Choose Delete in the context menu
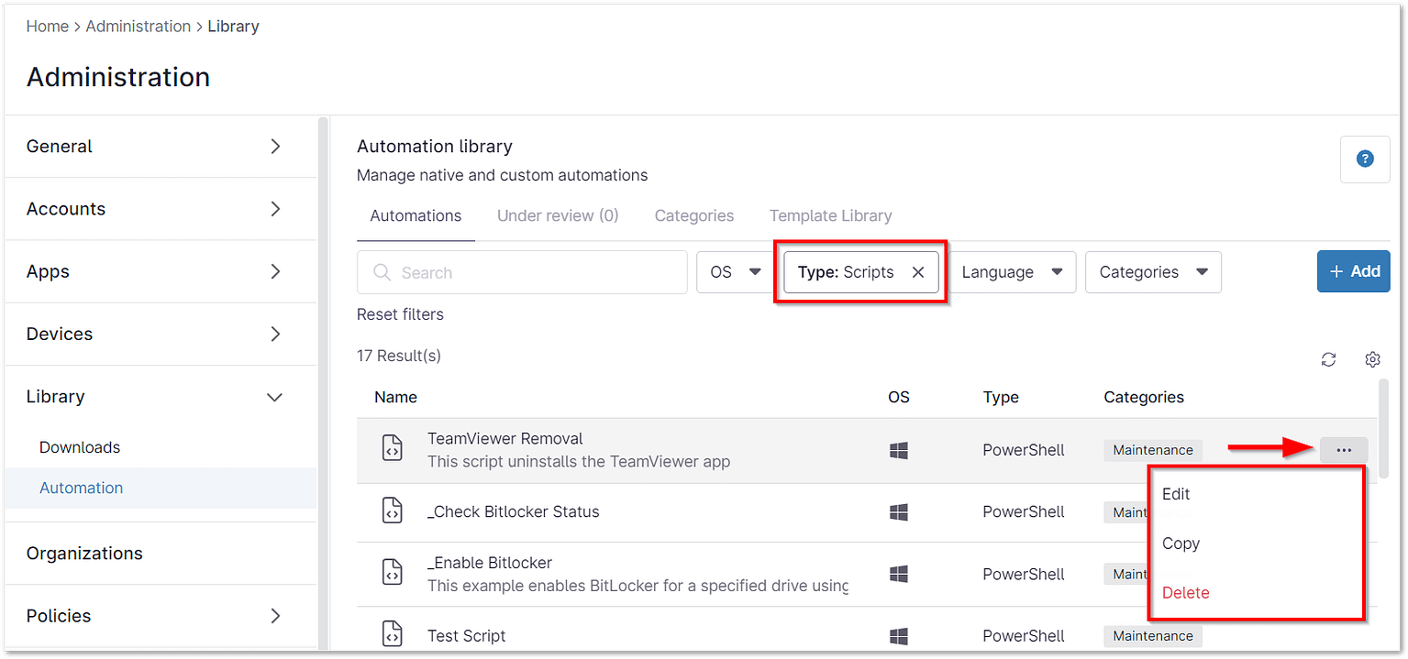Viewport: 1408px width, 659px height. [x=1185, y=593]
